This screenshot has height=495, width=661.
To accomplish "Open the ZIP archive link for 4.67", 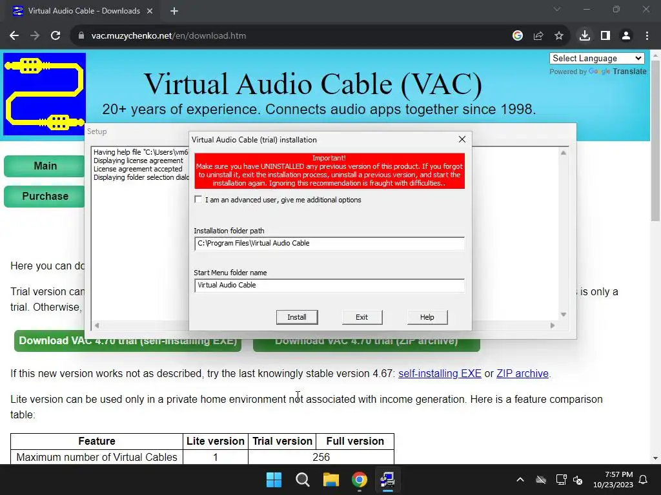I will point(522,373).
